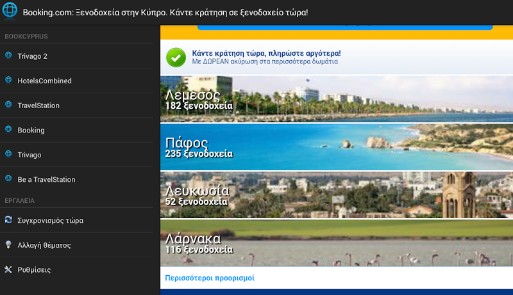
Task: Click the globe icon beside TravelStation
Action: tap(8, 104)
